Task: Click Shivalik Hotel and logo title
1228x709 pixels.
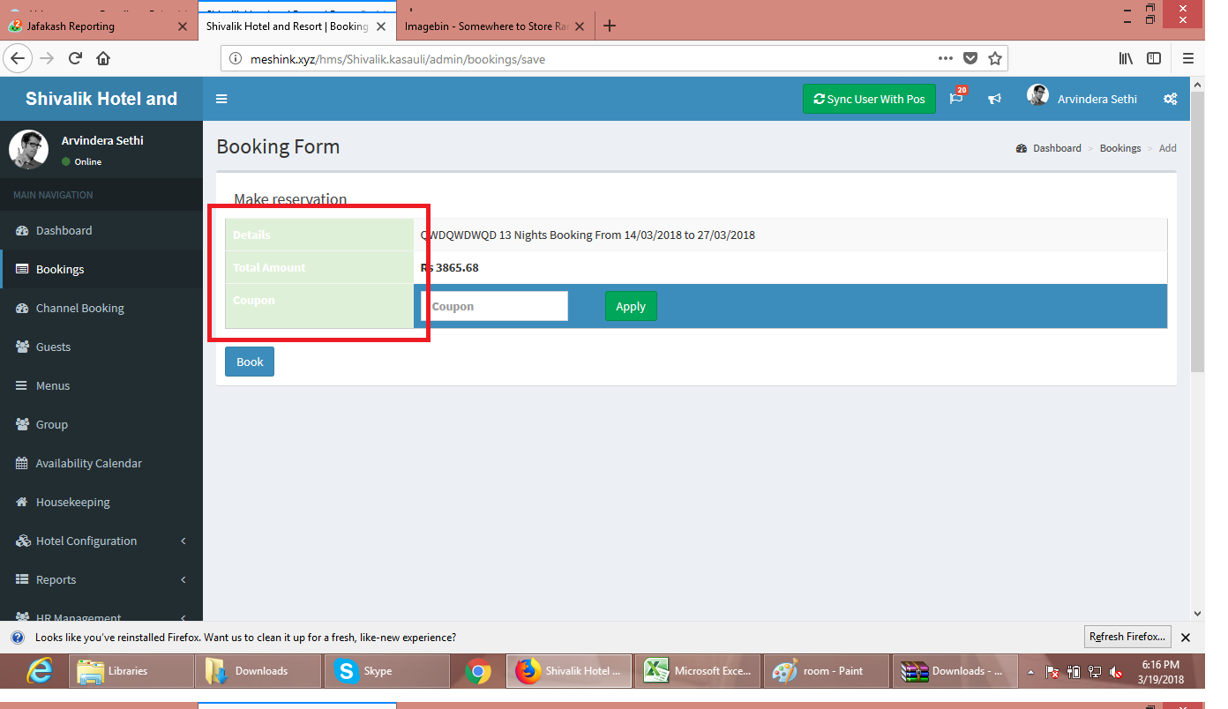Action: pyautogui.click(x=101, y=99)
